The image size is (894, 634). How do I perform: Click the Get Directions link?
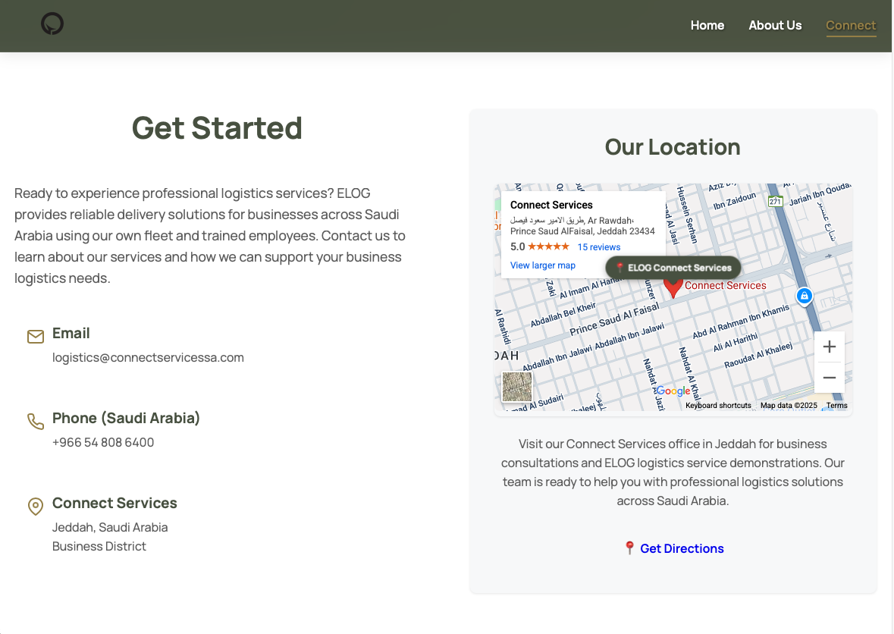[682, 548]
